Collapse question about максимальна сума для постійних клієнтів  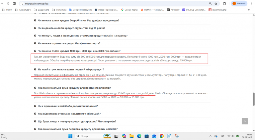coord(74,88)
